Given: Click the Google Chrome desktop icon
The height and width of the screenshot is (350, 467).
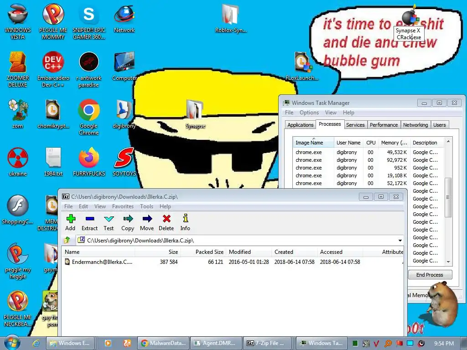Looking at the screenshot, I should click(88, 118).
